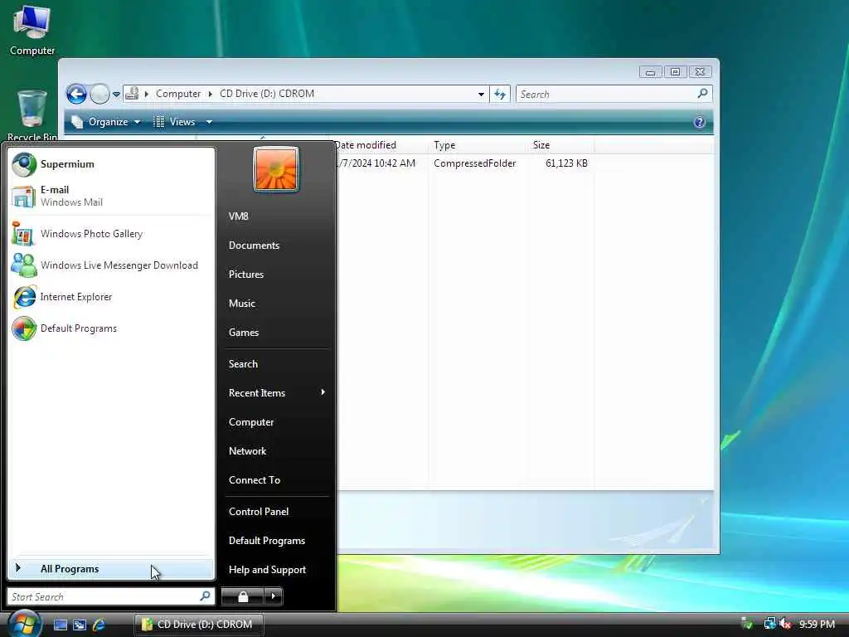The width and height of the screenshot is (849, 637).
Task: Click the Start Search input box
Action: 103,596
